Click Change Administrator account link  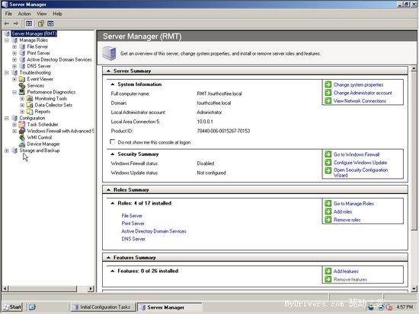(363, 93)
